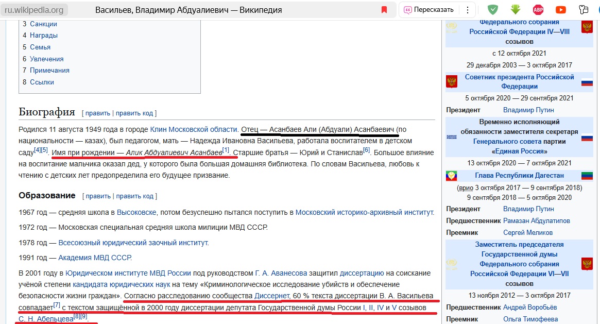
Task: Click red coat of arms beside VI—VII созывов
Action: click(587, 264)
